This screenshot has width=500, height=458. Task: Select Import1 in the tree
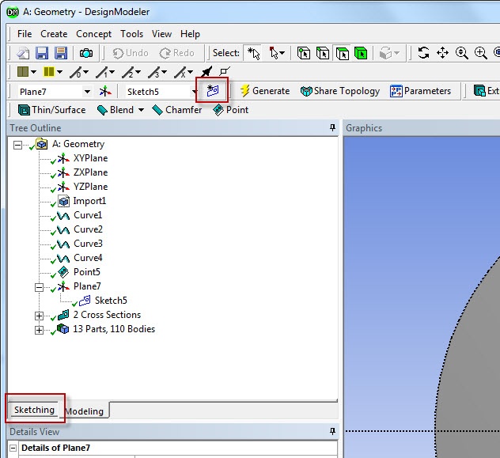89,201
